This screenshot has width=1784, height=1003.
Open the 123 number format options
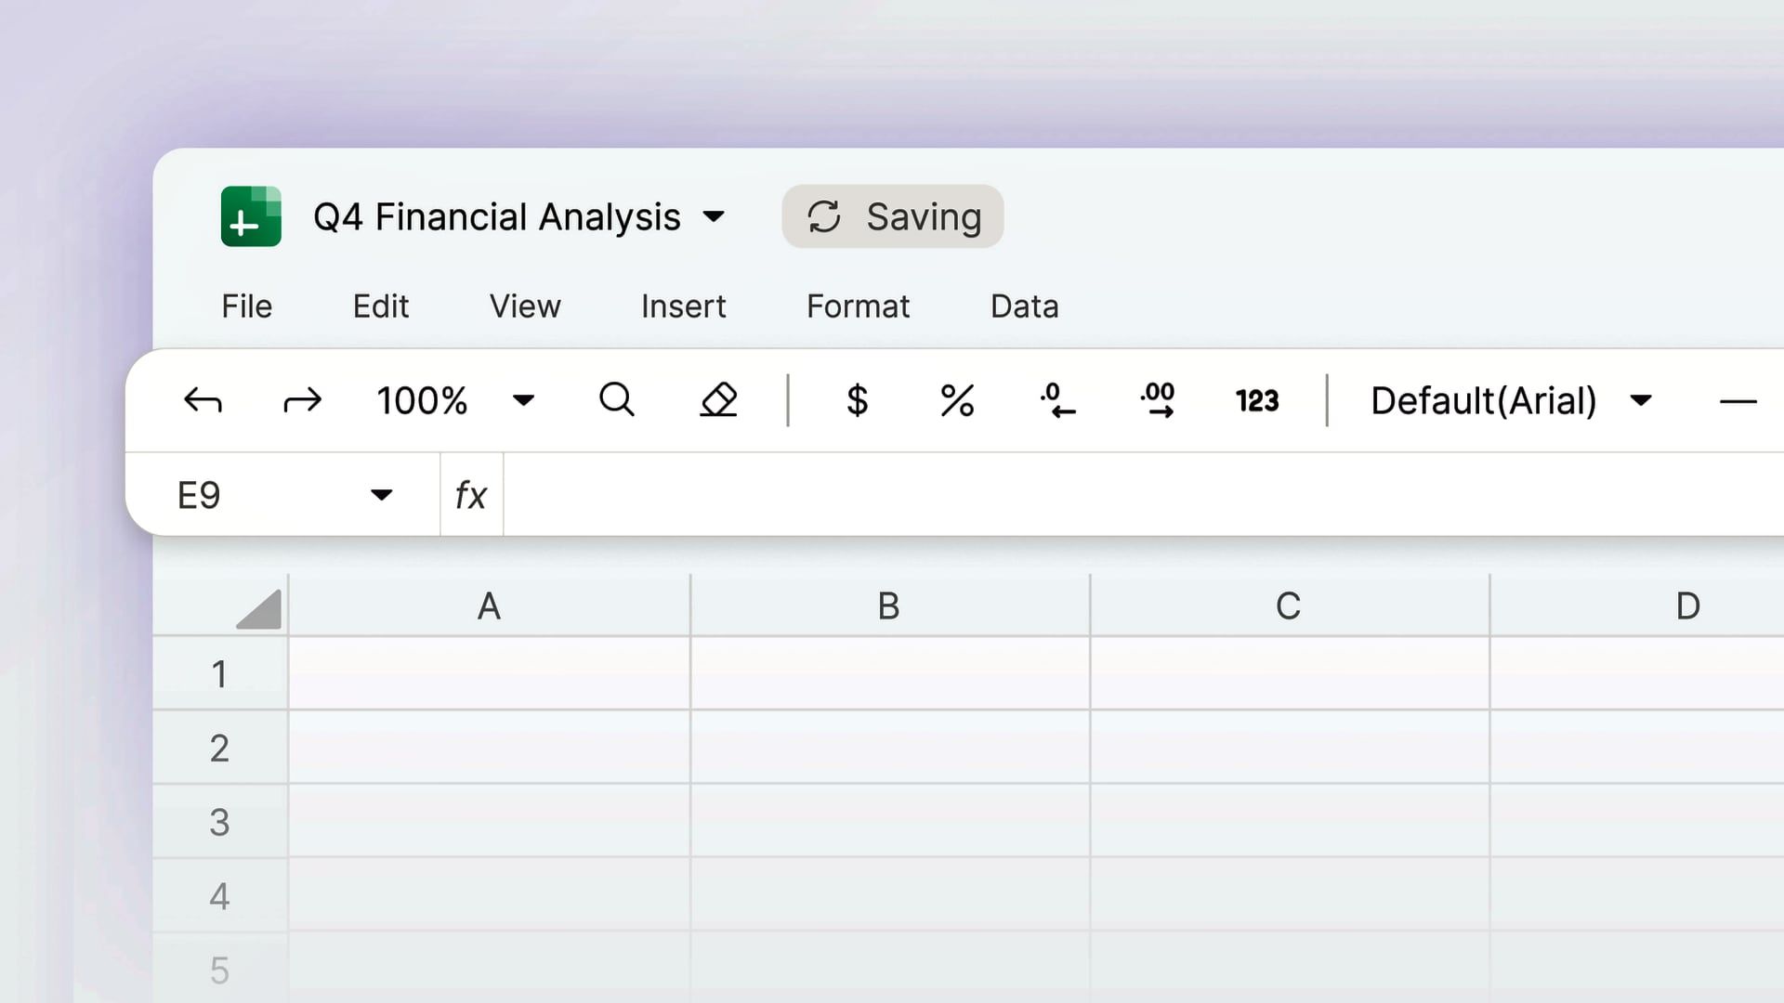click(x=1256, y=401)
